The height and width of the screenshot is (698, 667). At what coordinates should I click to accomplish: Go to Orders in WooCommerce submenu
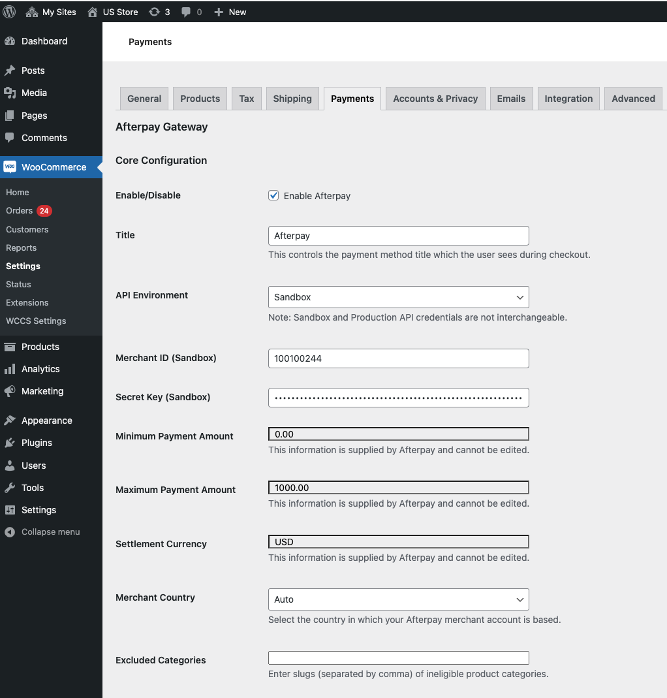point(19,210)
